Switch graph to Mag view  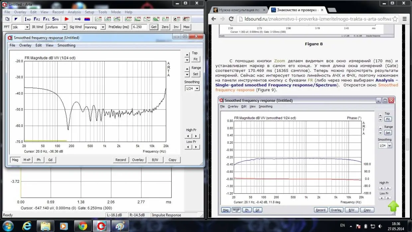pos(15,160)
